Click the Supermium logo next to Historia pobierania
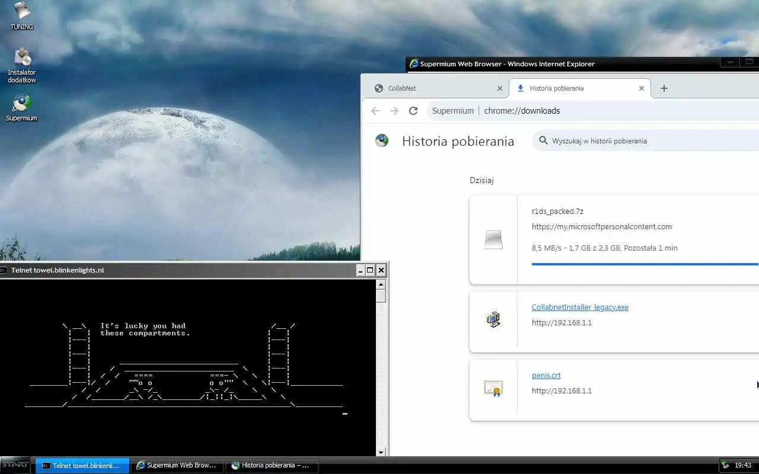The width and height of the screenshot is (759, 474). (382, 140)
